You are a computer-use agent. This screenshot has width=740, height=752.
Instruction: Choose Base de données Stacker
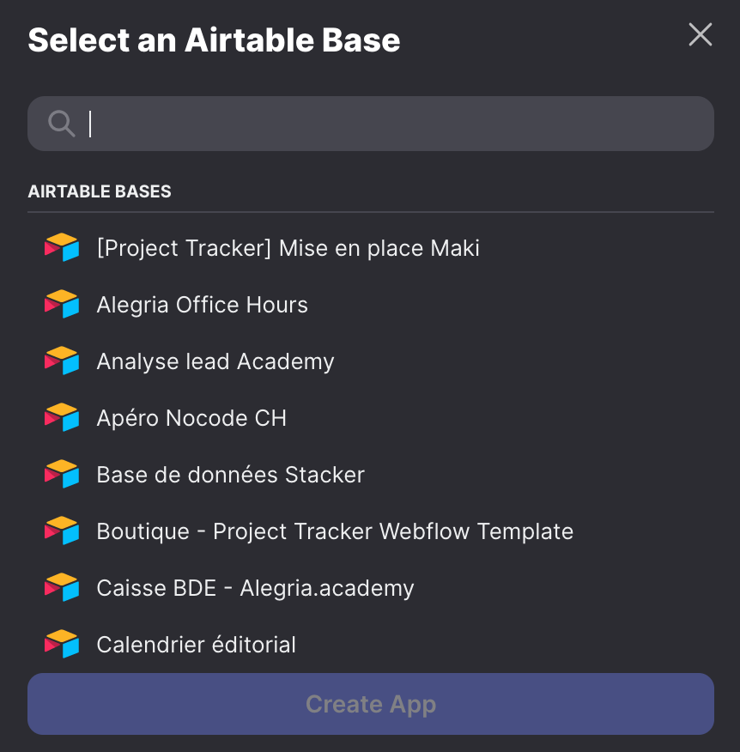(371, 475)
